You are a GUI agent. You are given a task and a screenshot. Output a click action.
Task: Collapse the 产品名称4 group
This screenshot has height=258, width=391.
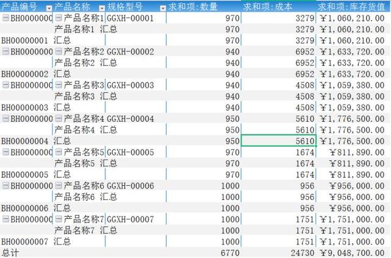(59, 118)
